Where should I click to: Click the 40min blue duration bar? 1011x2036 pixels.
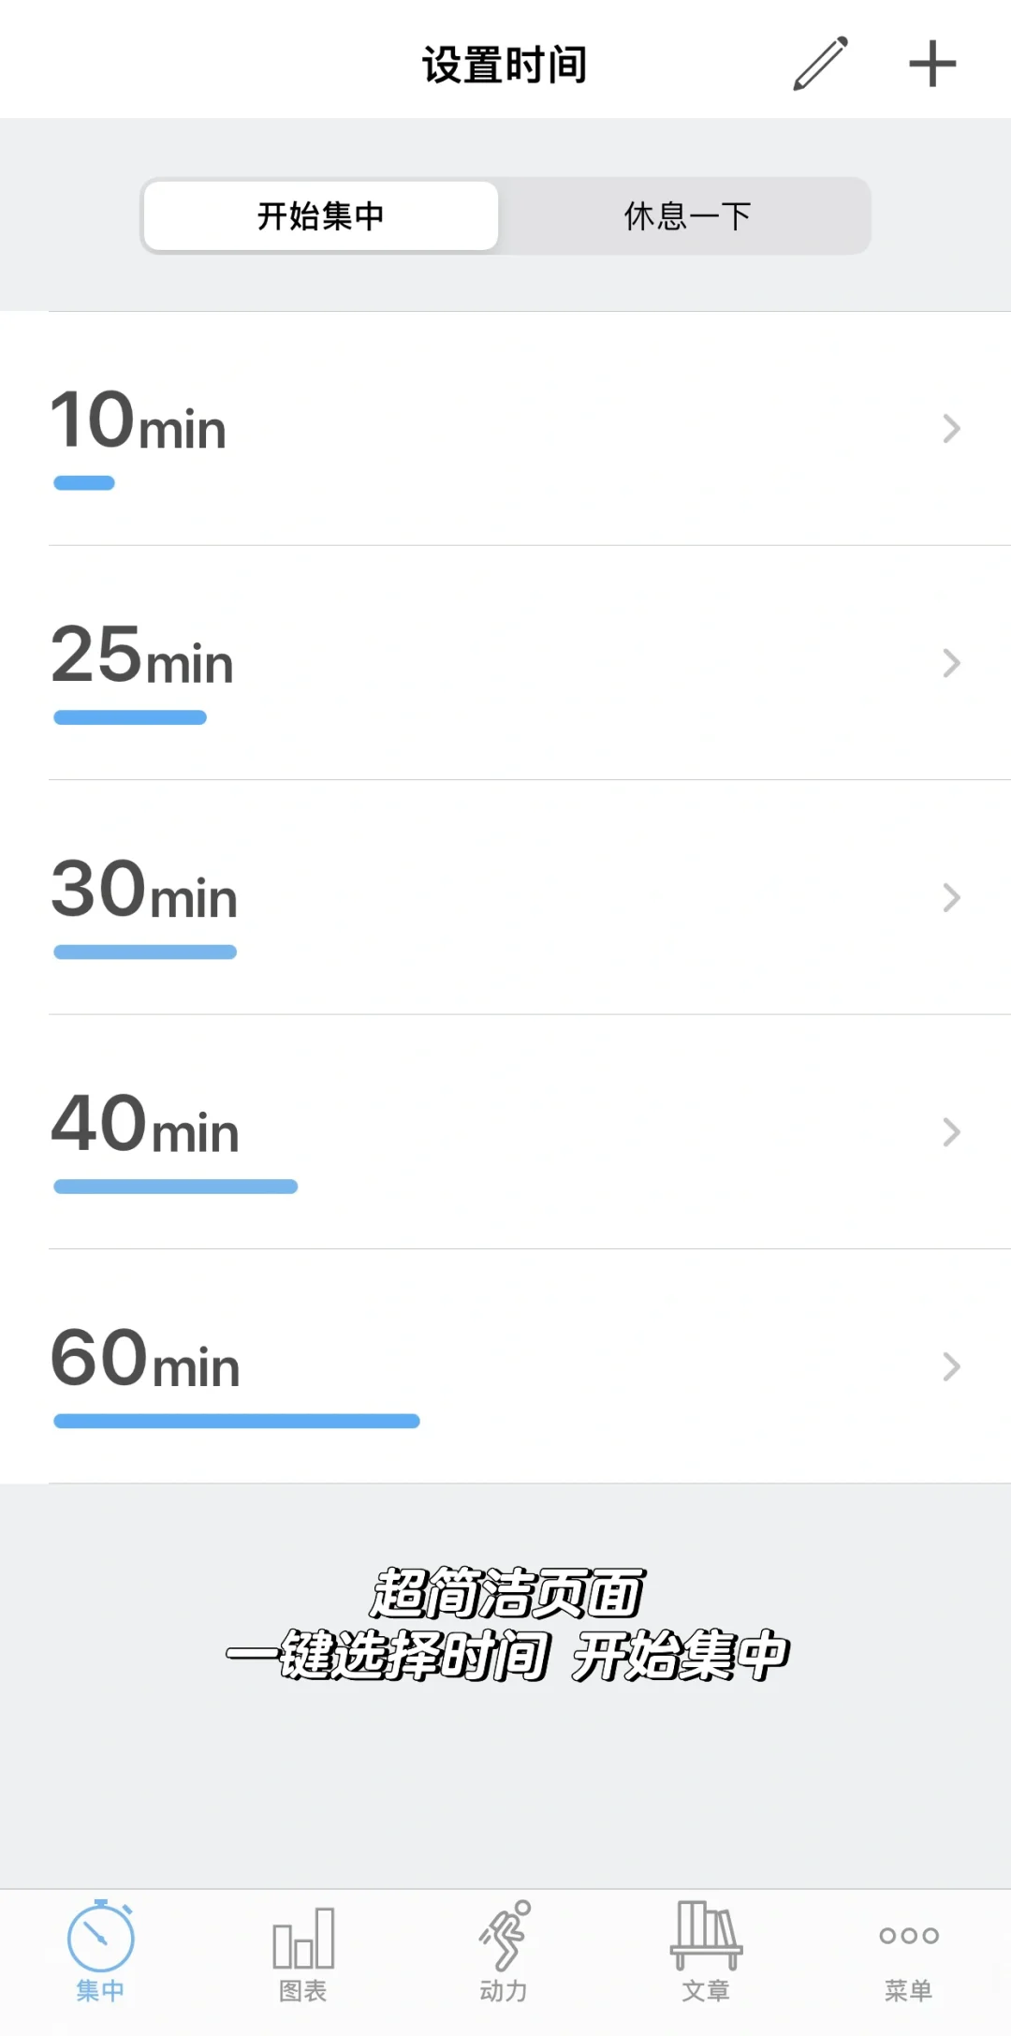click(176, 1187)
